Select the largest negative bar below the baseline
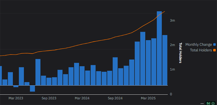Screen dimensions: 217x105 pos(32,88)
